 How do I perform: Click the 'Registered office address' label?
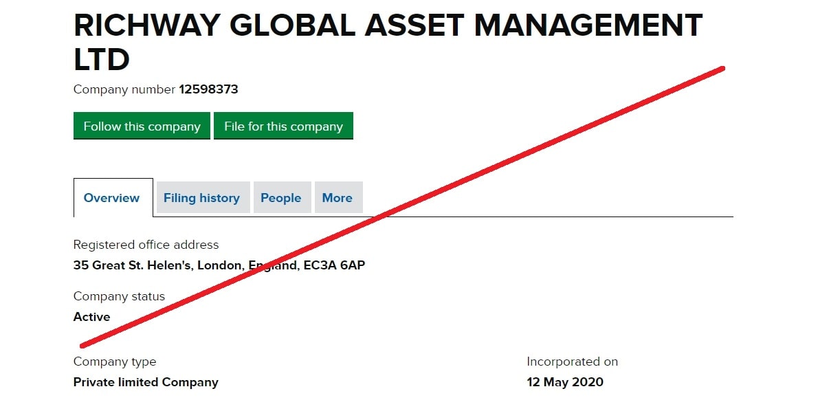coord(146,245)
